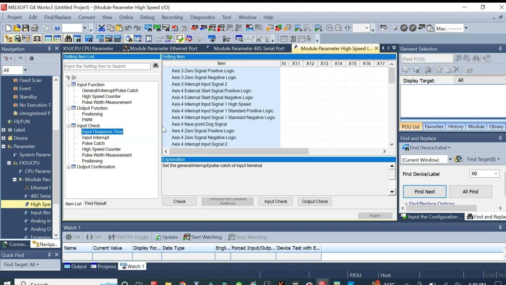Click the Cut scissors icon

[102, 28]
